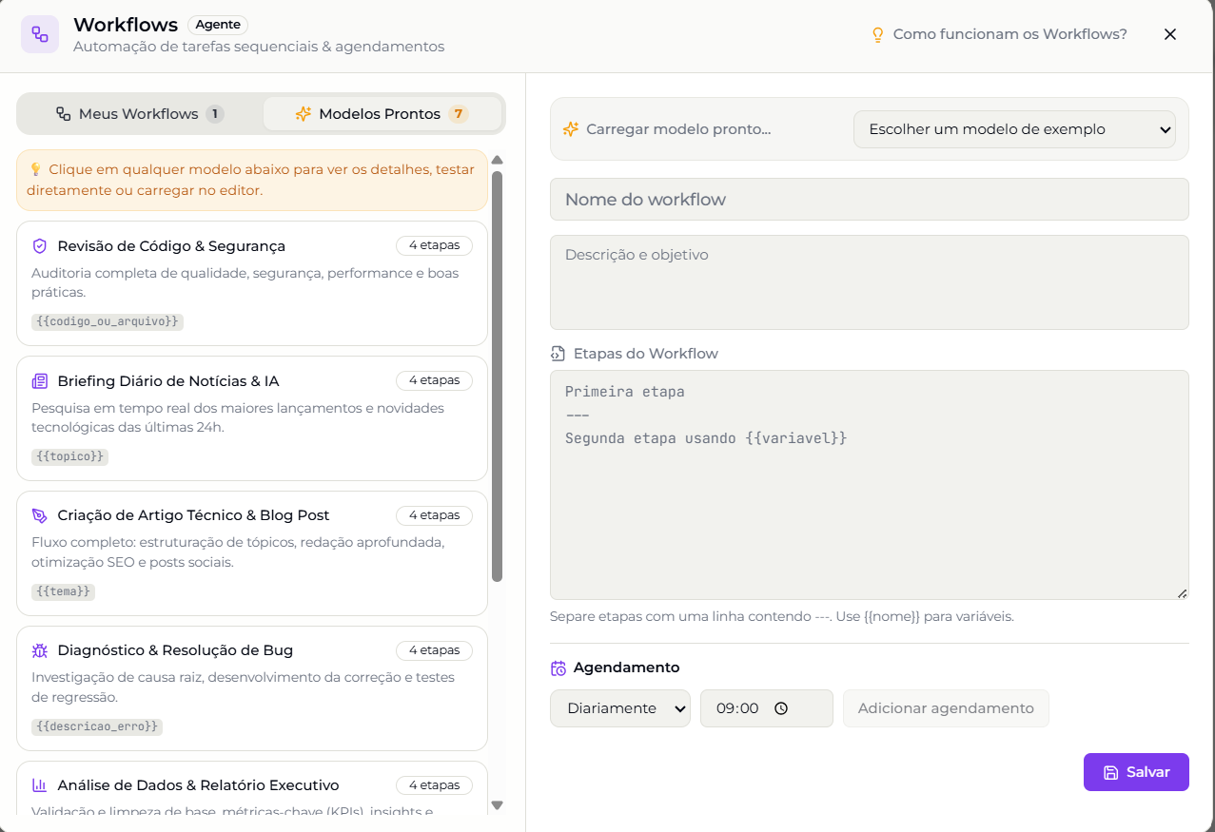
Task: Click the {{tema}} variable tag
Action: (64, 591)
